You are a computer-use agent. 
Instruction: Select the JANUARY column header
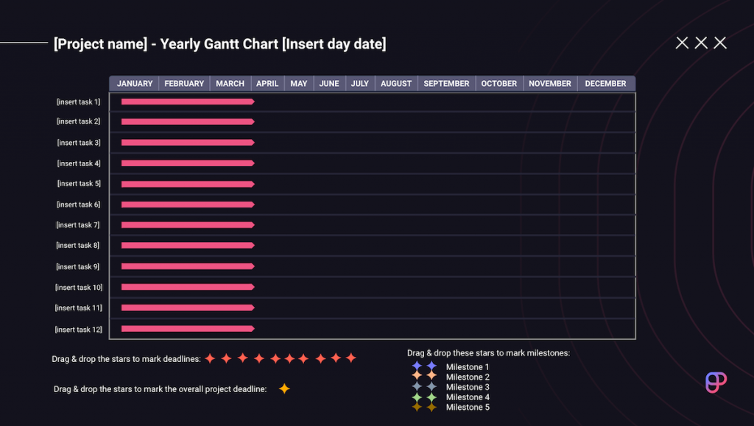[x=135, y=84]
